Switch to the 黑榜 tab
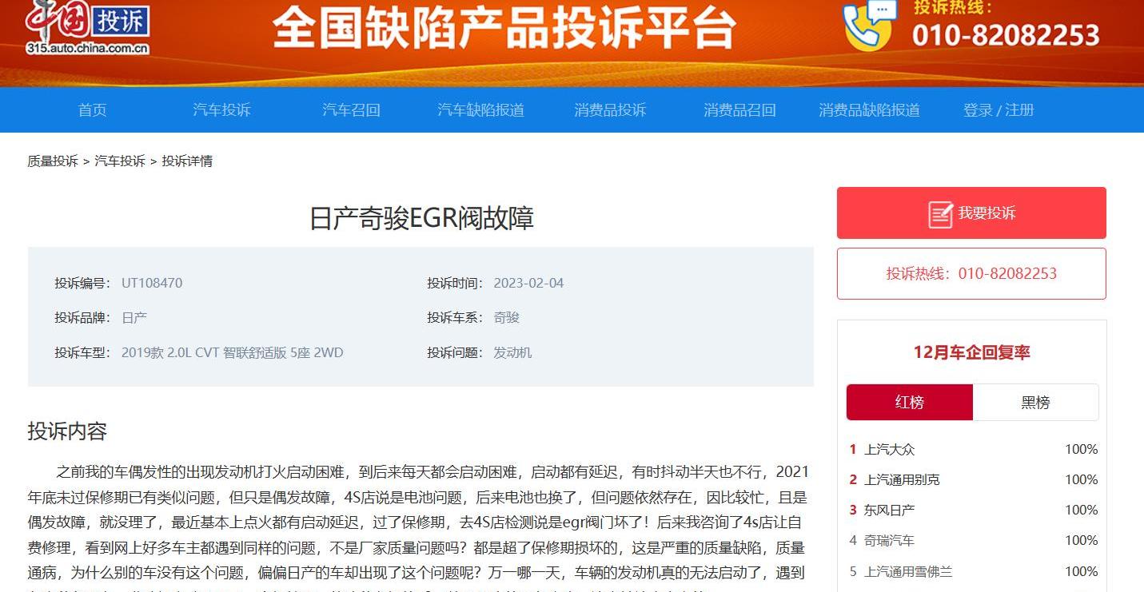The width and height of the screenshot is (1144, 592). point(1035,403)
